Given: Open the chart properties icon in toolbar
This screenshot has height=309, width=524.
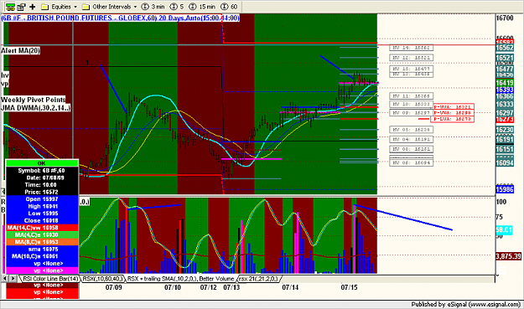Looking at the screenshot, I should click(x=22, y=7).
